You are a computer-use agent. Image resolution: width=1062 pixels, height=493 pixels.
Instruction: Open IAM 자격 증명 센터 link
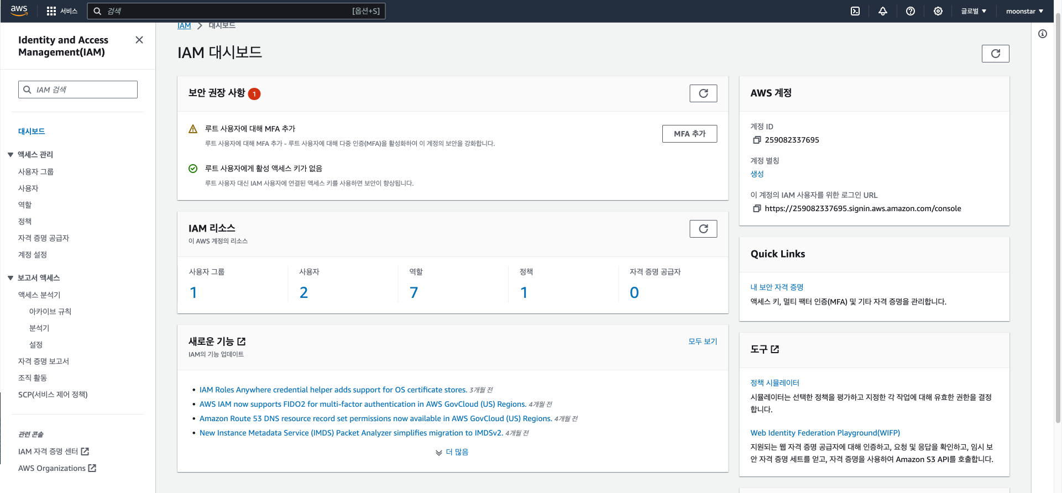coord(54,452)
